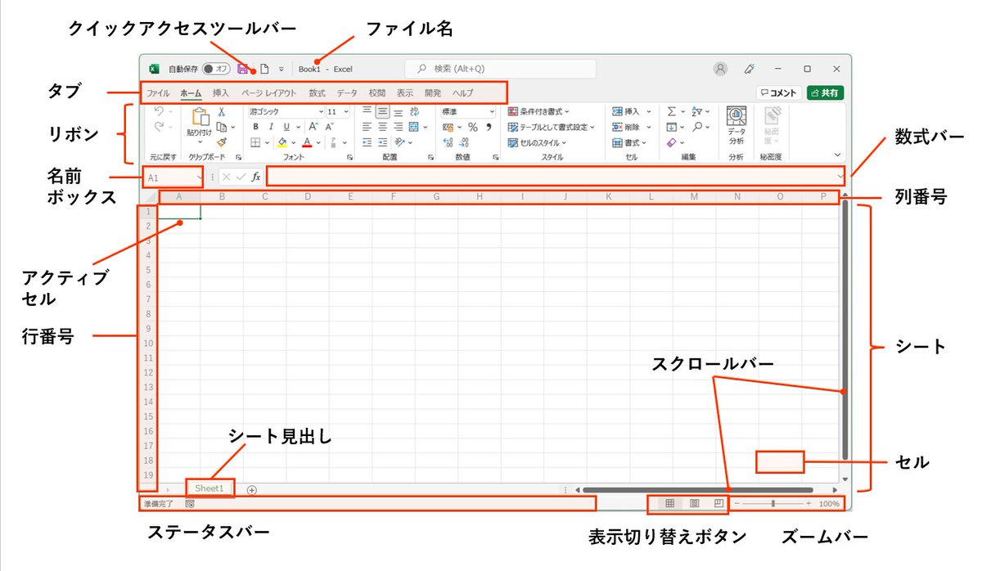
Task: Open the user account profile icon
Action: click(720, 69)
